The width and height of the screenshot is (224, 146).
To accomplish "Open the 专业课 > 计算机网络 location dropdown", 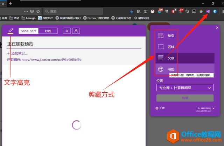I will pyautogui.click(x=185, y=88).
